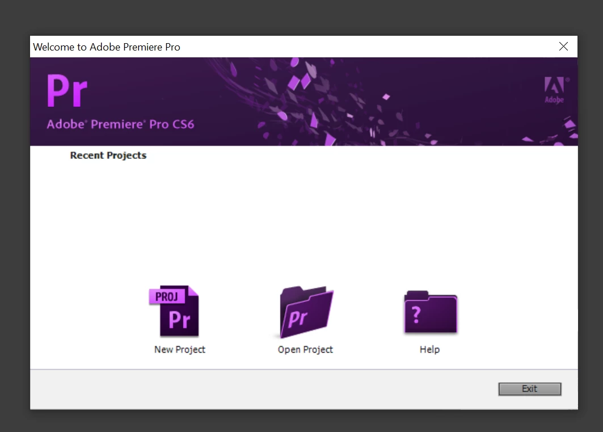603x432 pixels.
Task: Close the Welcome to Adobe Premiere Pro dialog
Action: click(563, 47)
